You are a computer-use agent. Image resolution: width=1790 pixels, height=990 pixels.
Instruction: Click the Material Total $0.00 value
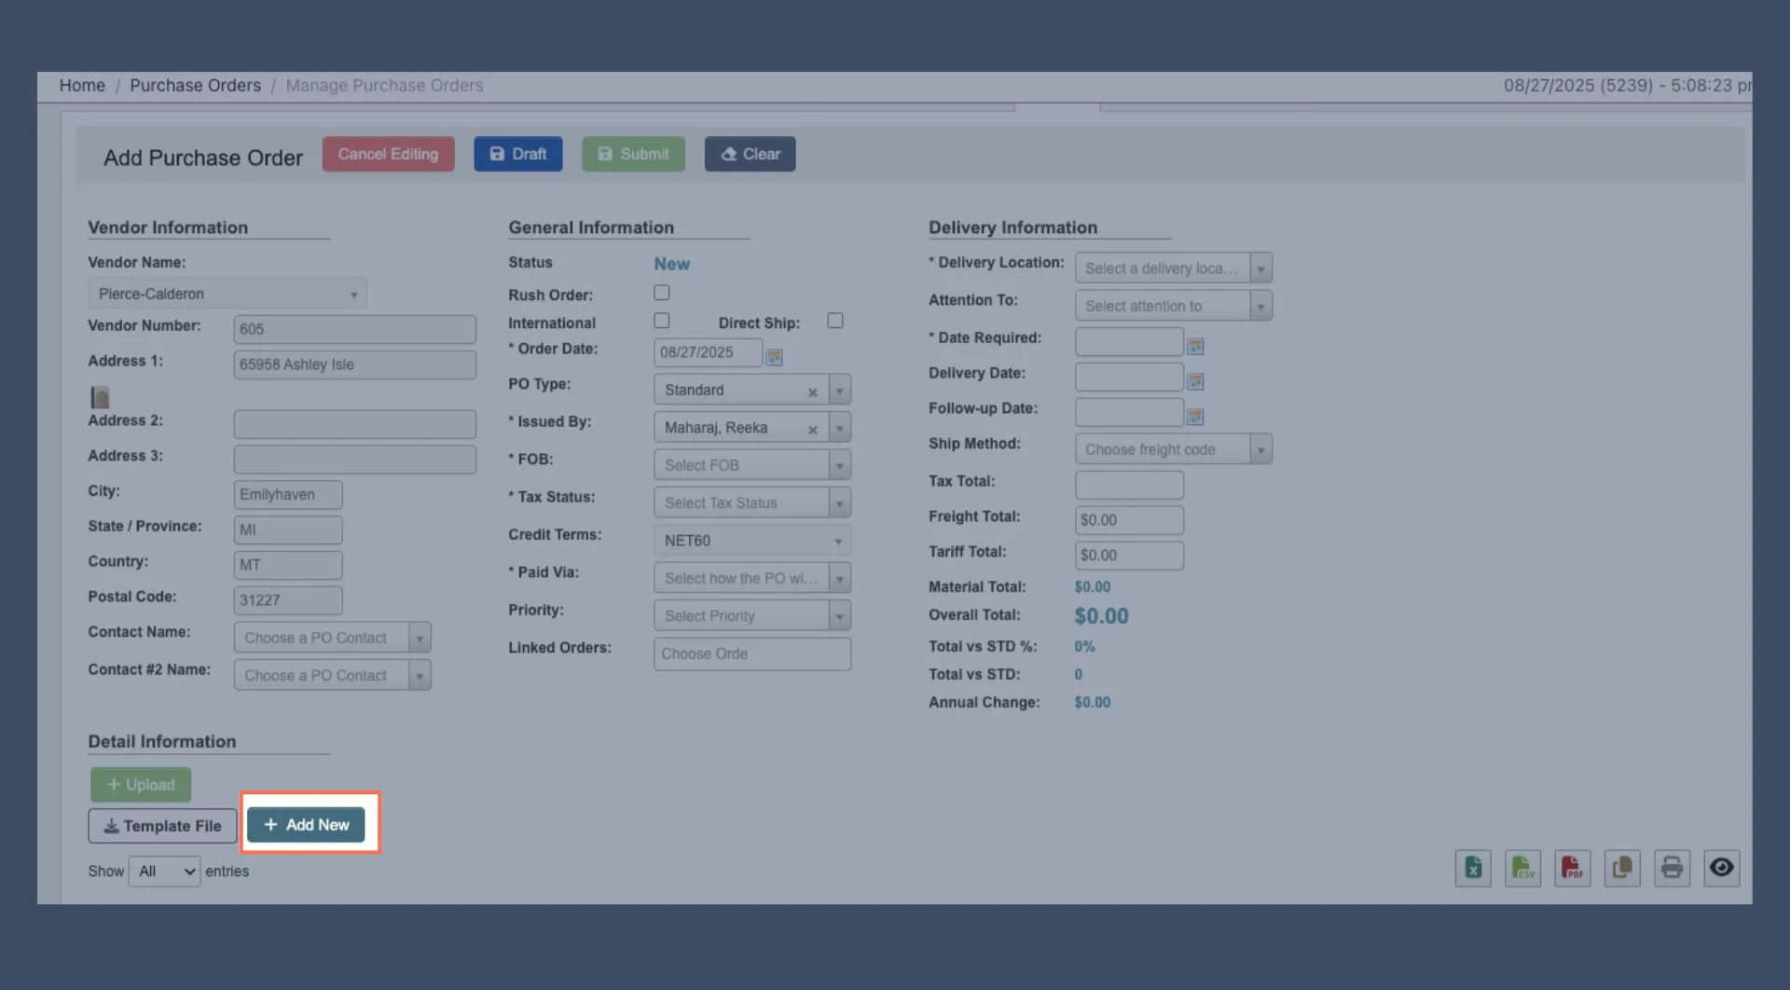(x=1092, y=587)
